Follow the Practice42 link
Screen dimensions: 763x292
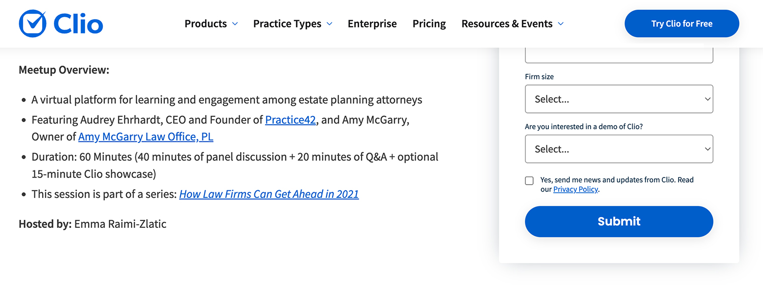coord(290,120)
